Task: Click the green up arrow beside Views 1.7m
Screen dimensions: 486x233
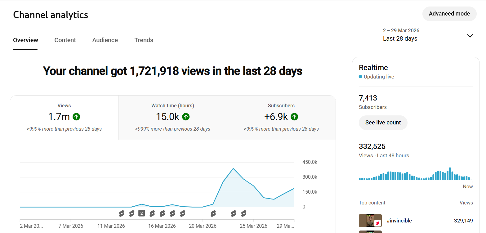Action: coord(76,117)
